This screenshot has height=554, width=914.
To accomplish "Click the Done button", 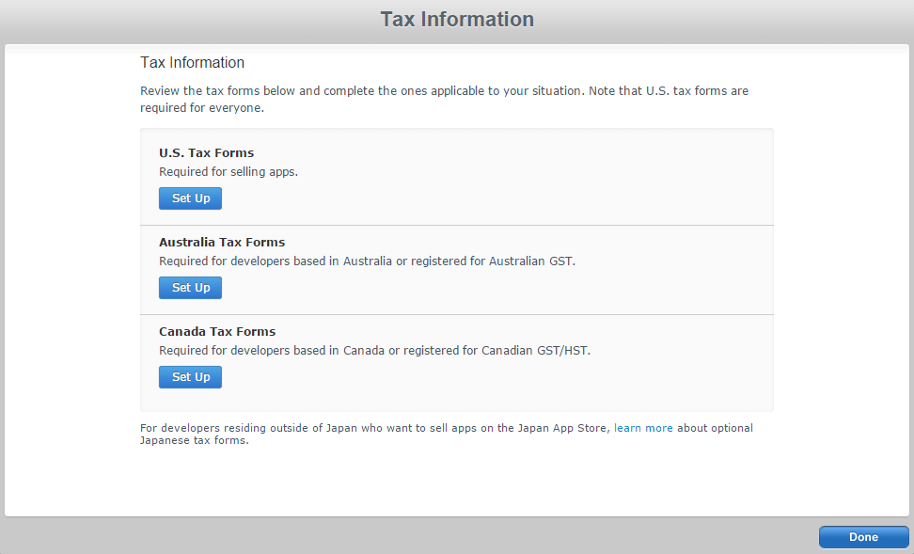I will (x=863, y=537).
